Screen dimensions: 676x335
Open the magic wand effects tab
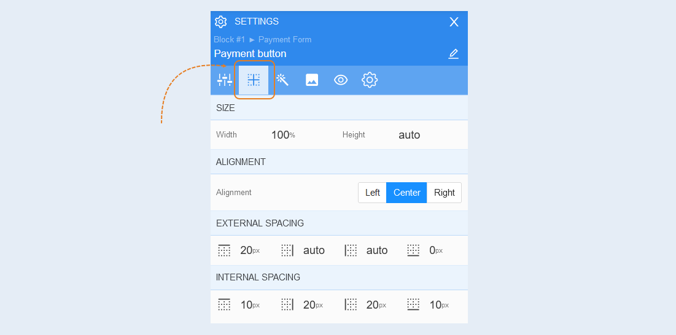[x=282, y=80]
